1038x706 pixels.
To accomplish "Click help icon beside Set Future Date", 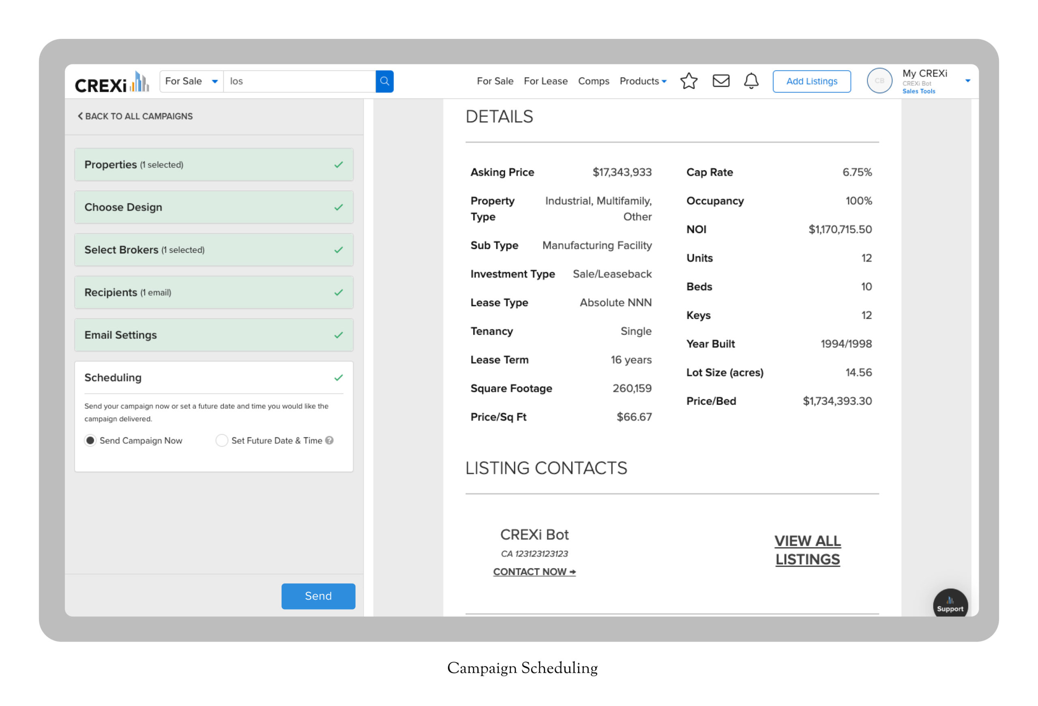I will (x=329, y=440).
